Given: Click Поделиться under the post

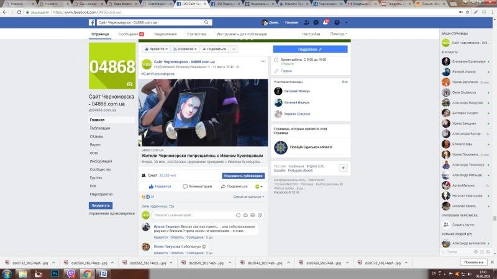Looking at the screenshot, I should pos(234,187).
